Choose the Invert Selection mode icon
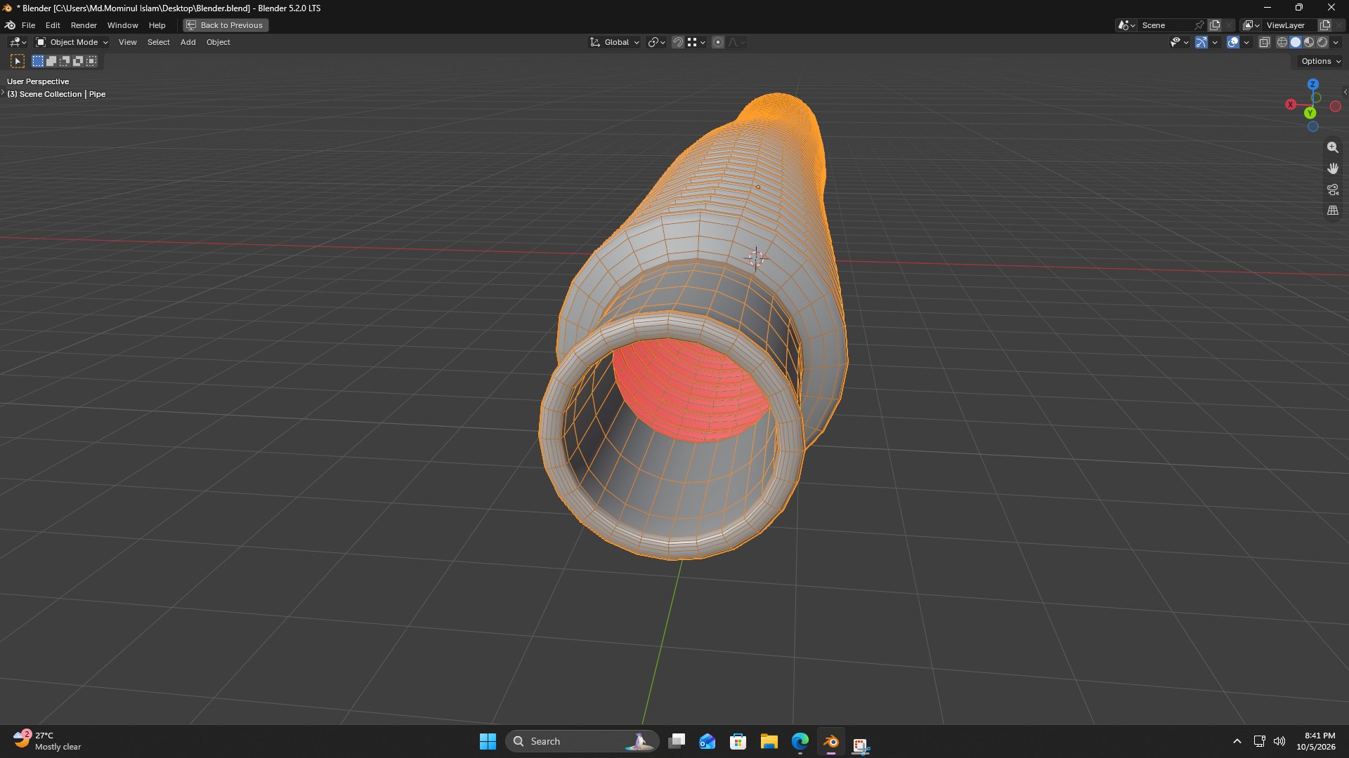Viewport: 1349px width, 758px height. [x=78, y=62]
